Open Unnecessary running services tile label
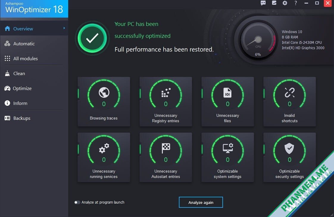 coord(104,174)
